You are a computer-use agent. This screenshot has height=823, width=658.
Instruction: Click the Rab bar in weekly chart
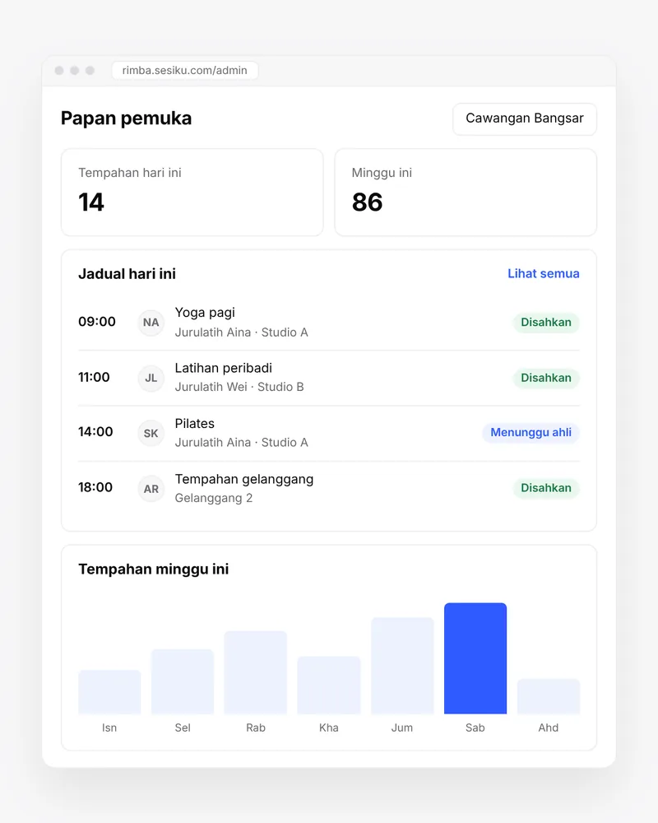coord(256,672)
